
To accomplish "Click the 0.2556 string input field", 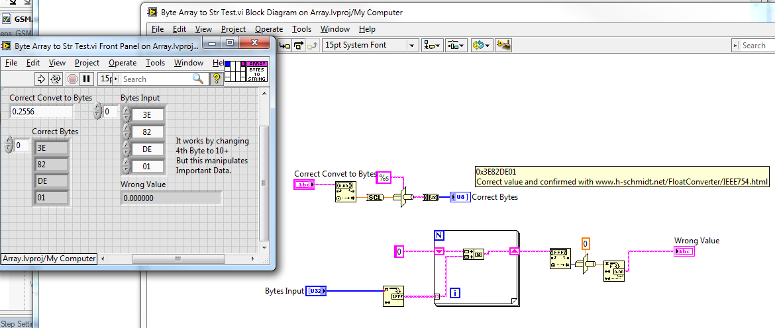I will click(x=42, y=112).
